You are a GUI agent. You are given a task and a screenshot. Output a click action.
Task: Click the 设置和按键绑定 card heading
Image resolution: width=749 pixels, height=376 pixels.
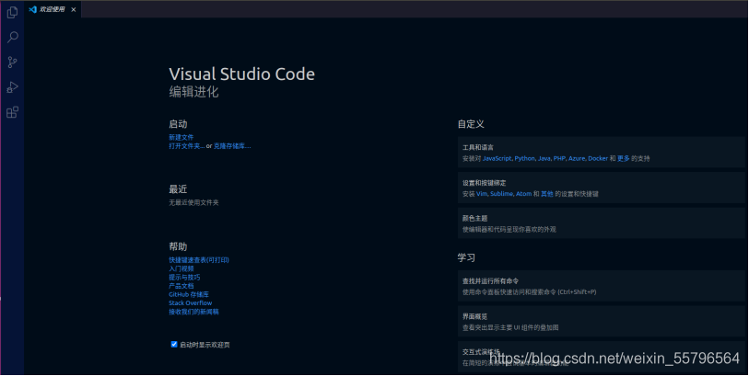(x=484, y=183)
